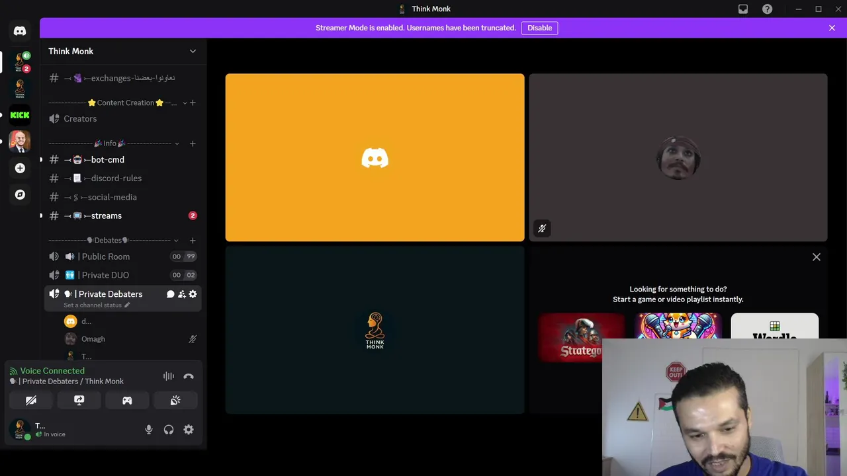Viewport: 847px width, 476px height.
Task: Click the Add a Server plus icon
Action: click(x=20, y=168)
